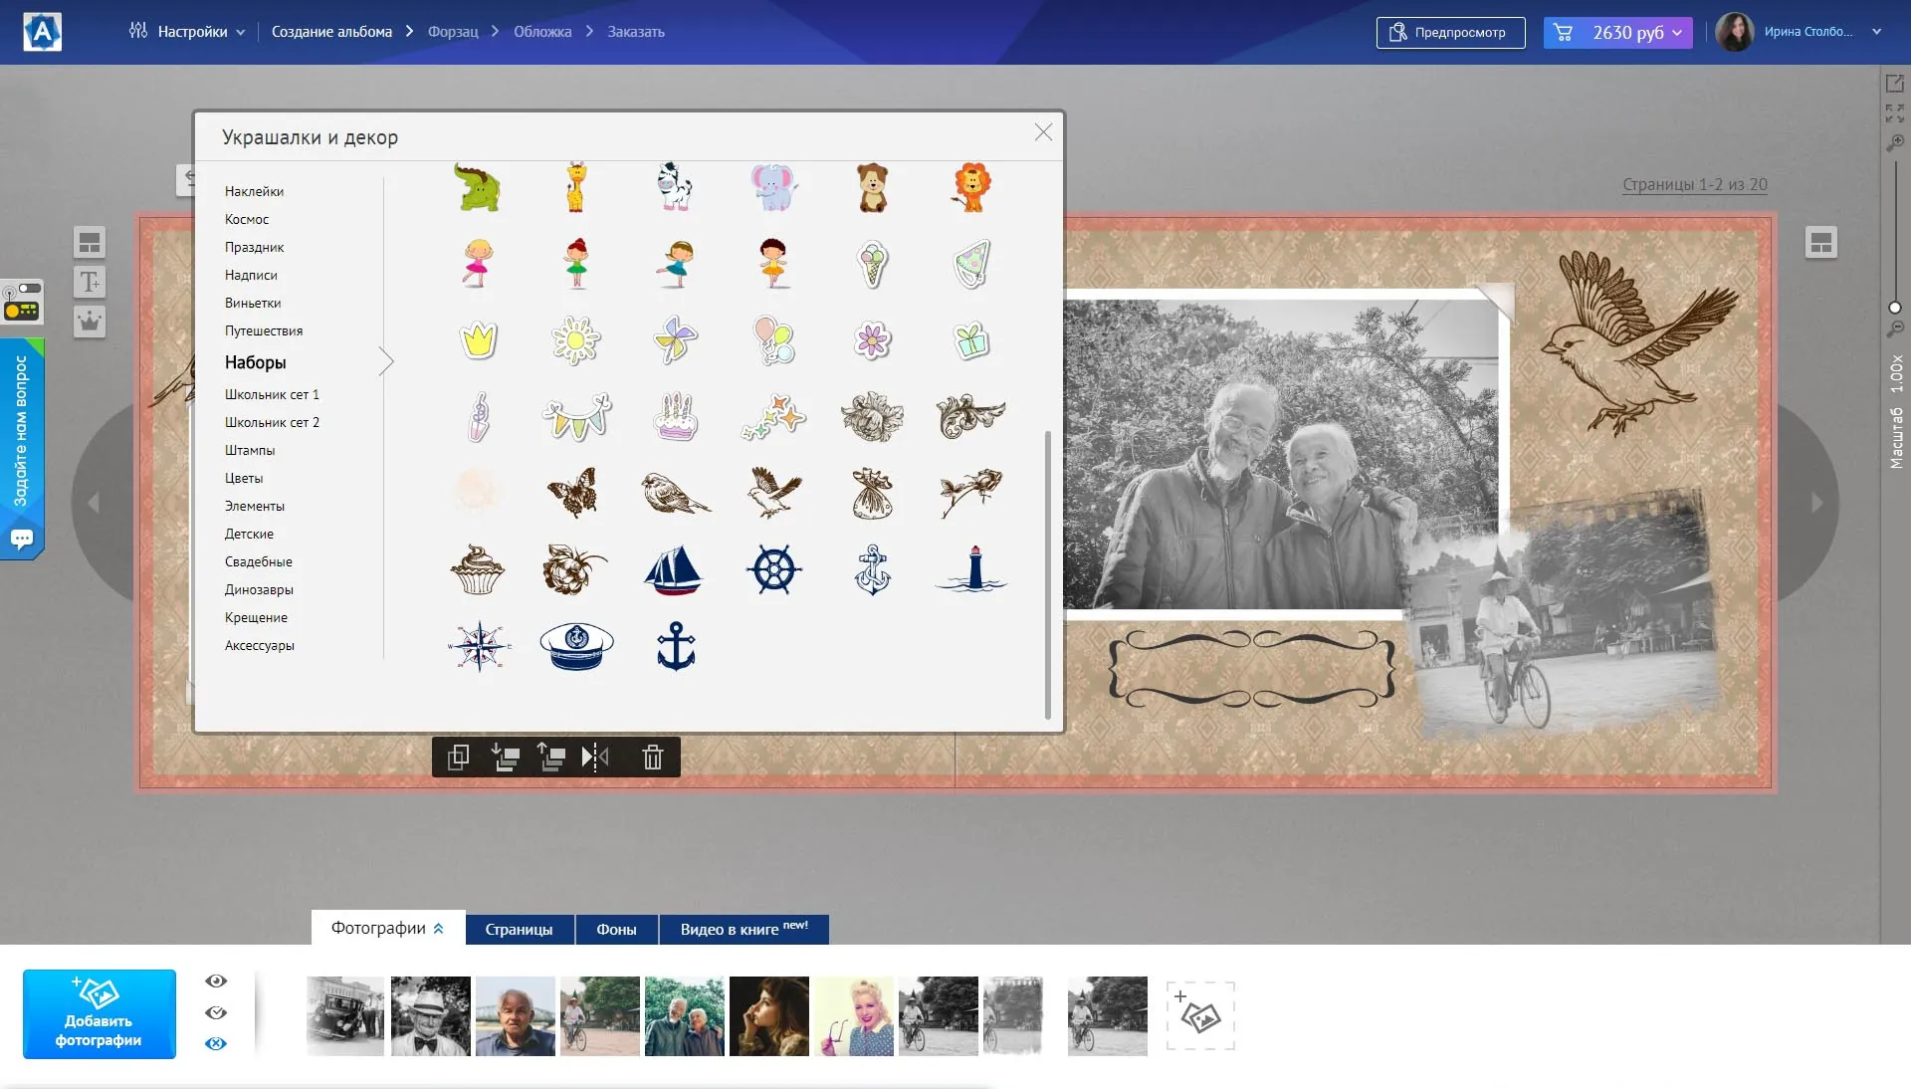The width and height of the screenshot is (1911, 1089).
Task: Go to next spread arrow
Action: tap(1817, 503)
